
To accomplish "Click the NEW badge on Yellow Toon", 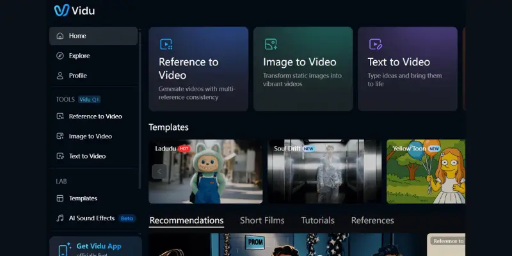I will point(435,148).
